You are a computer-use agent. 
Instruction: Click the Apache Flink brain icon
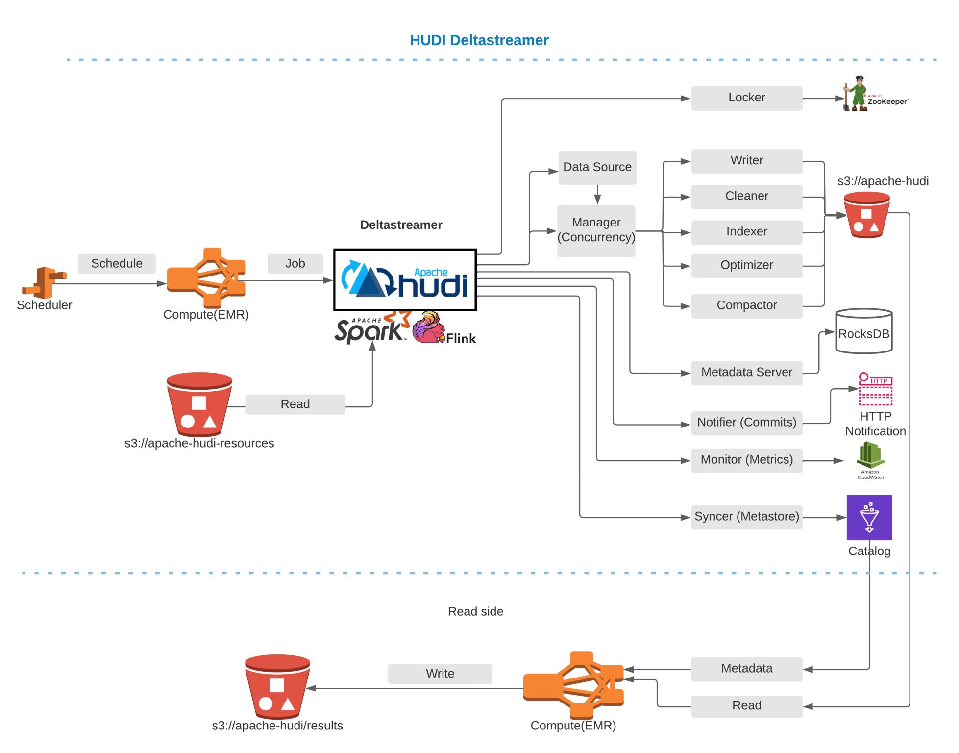pyautogui.click(x=437, y=326)
